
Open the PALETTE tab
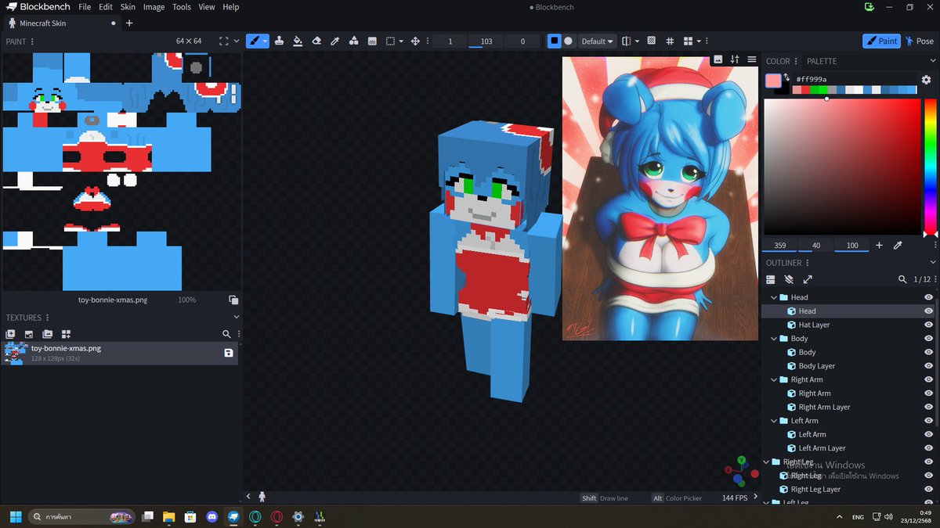[822, 61]
